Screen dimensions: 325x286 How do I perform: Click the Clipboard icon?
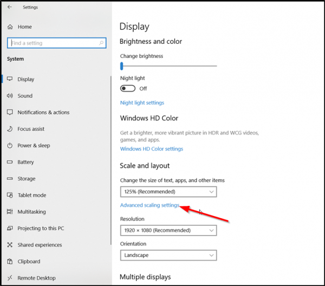10,261
